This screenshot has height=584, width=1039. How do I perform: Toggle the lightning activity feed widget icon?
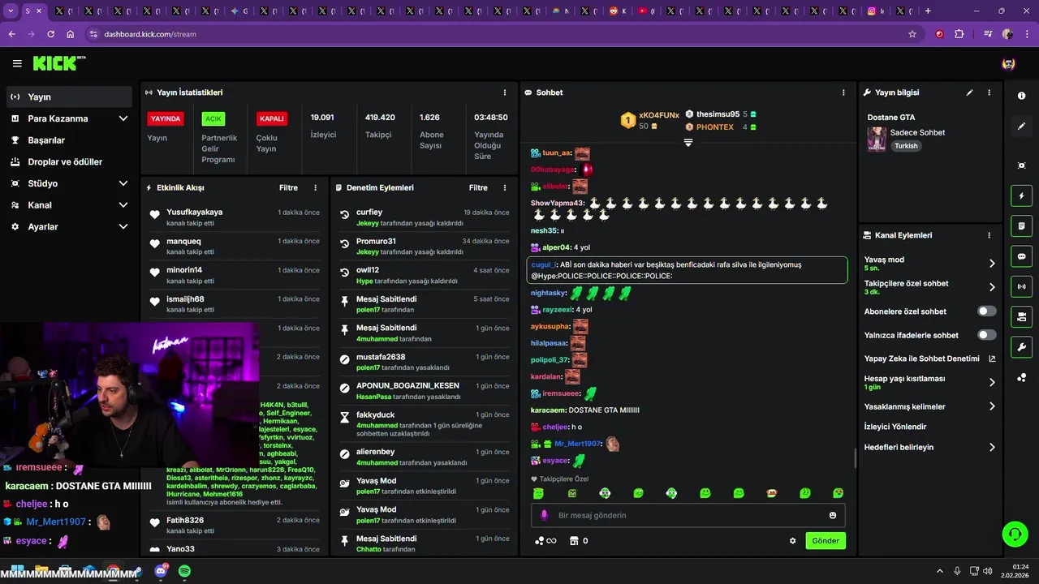(1021, 195)
